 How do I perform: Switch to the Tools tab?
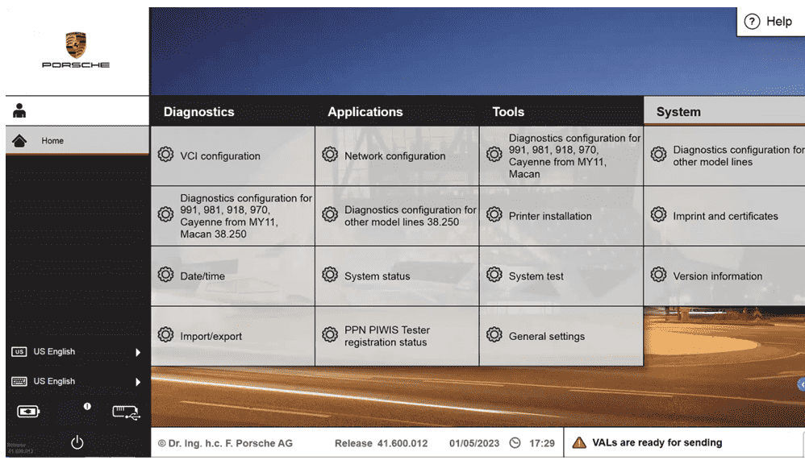point(561,112)
